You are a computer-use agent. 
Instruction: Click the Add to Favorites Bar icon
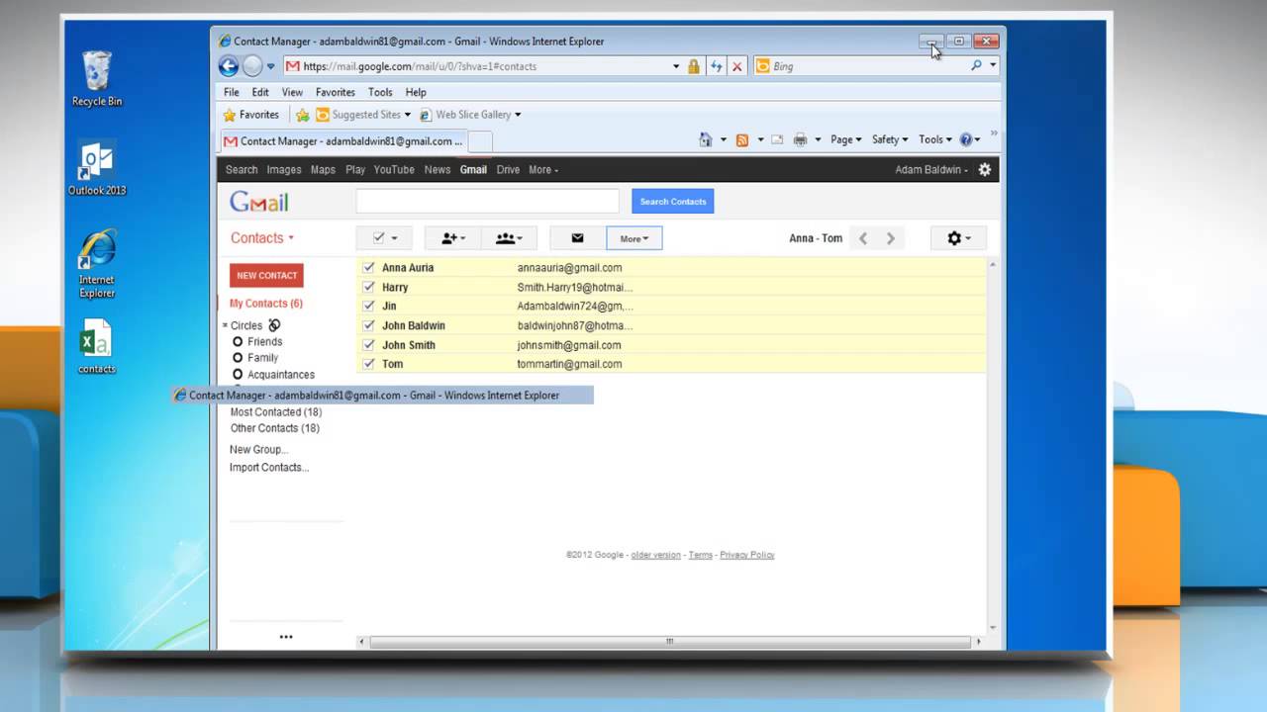click(303, 115)
